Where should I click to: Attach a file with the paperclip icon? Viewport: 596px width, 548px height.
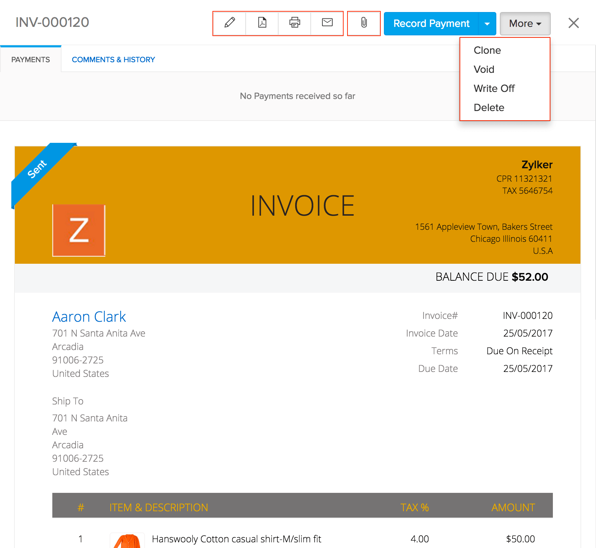(364, 23)
